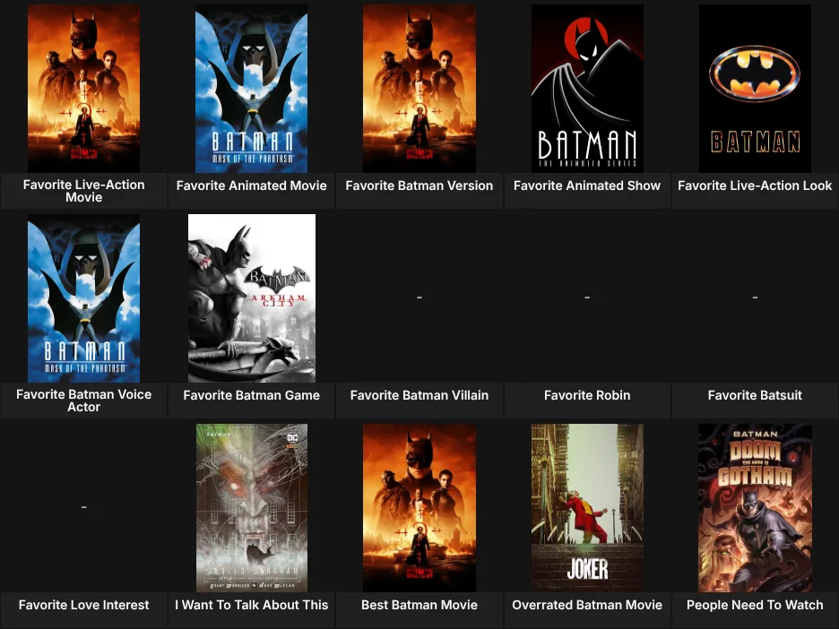This screenshot has width=839, height=629.
Task: Select Mask of the Phantasm poster above Favorite Animated Movie
Action: pos(252,88)
